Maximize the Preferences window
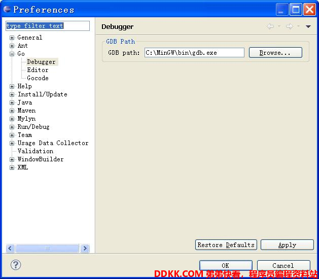The height and width of the screenshot is (279, 319). [296, 10]
